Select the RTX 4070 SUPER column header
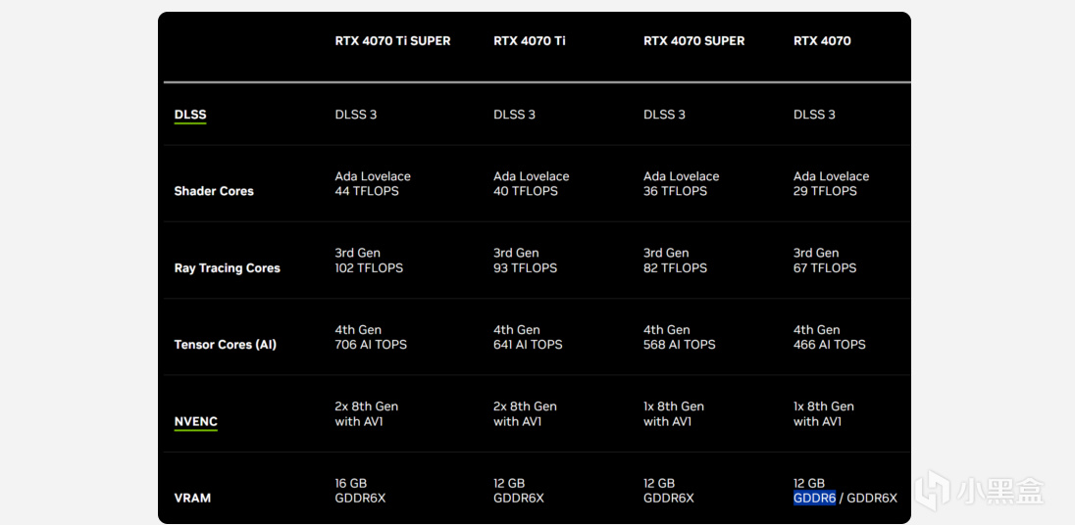1075x525 pixels. [x=693, y=41]
